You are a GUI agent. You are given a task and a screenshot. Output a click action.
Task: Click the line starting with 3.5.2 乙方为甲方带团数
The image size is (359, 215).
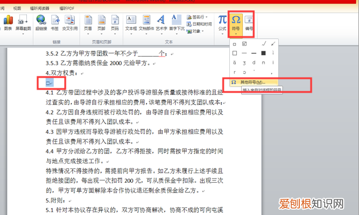point(107,54)
